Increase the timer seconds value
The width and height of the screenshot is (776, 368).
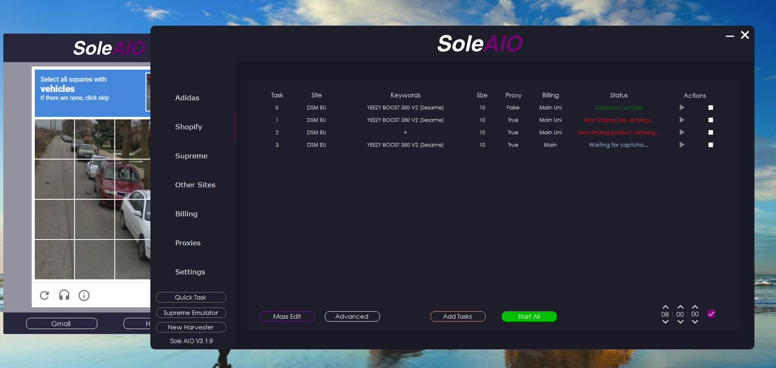point(695,307)
